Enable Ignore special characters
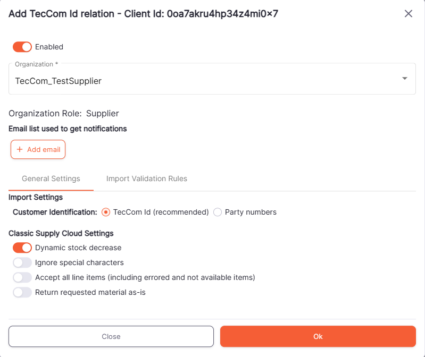Screen dimensions: 425x357 coord(22,262)
